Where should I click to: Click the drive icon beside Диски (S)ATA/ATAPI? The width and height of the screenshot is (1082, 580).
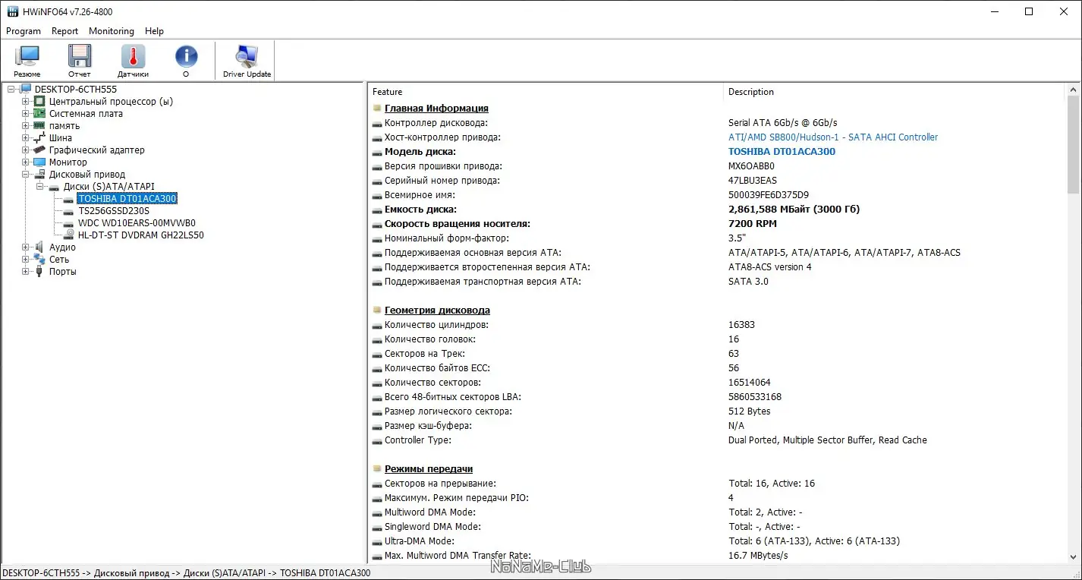pyautogui.click(x=55, y=187)
